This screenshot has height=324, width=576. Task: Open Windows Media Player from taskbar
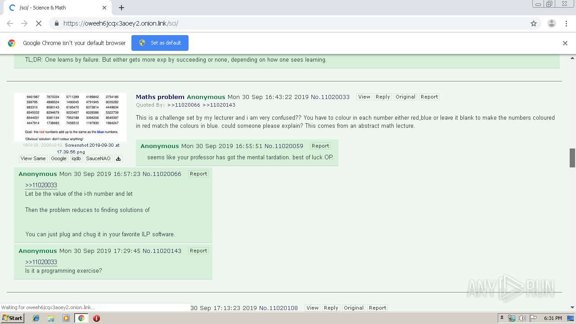66,318
